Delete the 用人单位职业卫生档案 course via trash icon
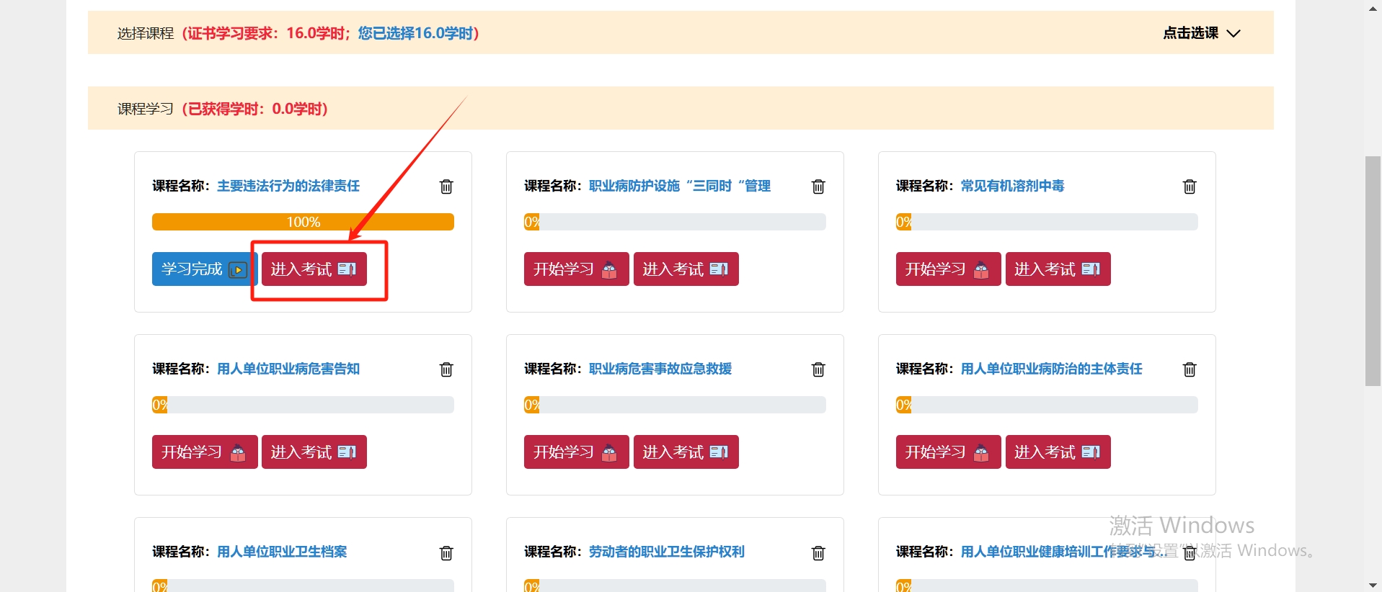Screen dimensions: 1382x592 [x=446, y=553]
